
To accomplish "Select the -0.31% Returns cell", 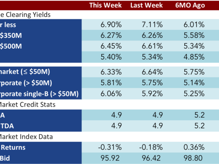I will pos(110,147).
